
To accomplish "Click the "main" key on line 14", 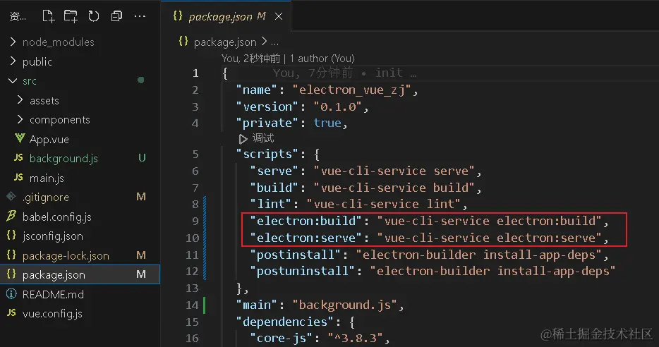I will click(256, 305).
